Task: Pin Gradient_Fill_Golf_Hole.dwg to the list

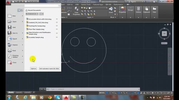Action: coord(57,22)
